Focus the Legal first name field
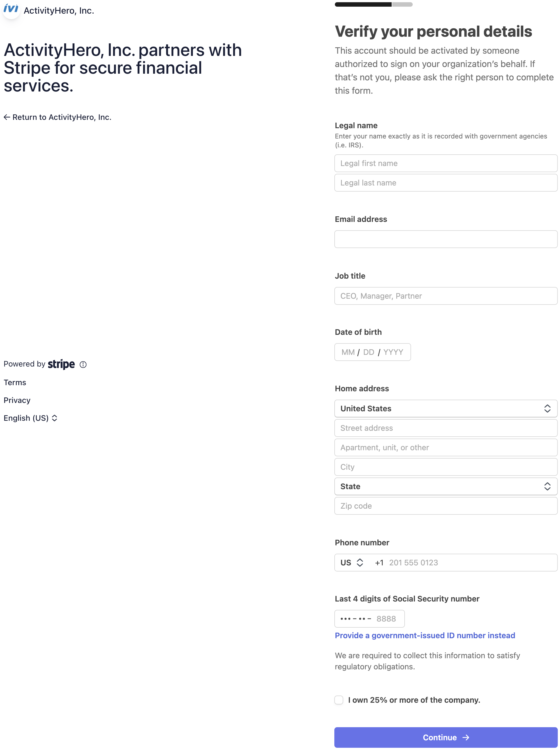 [446, 164]
